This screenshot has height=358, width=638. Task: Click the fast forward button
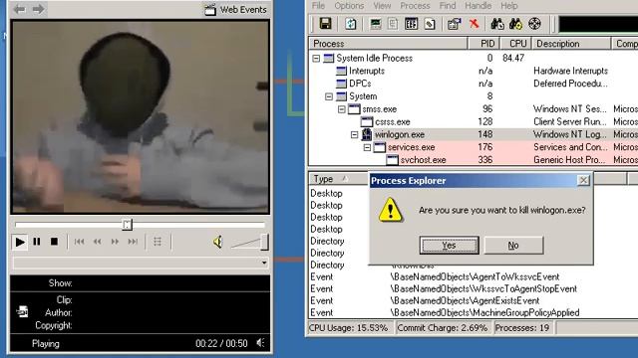tap(116, 242)
